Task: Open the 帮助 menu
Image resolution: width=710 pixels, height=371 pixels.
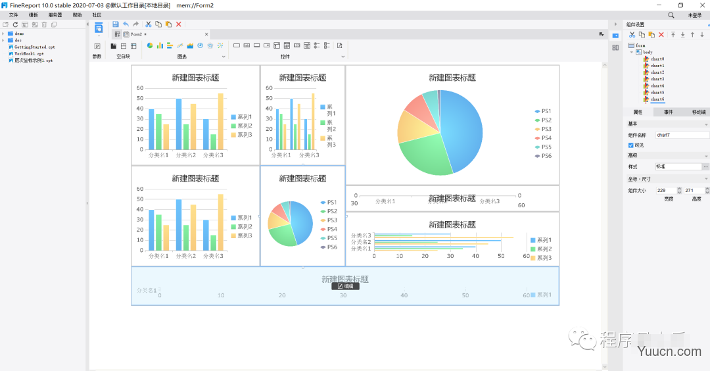Action: 77,15
